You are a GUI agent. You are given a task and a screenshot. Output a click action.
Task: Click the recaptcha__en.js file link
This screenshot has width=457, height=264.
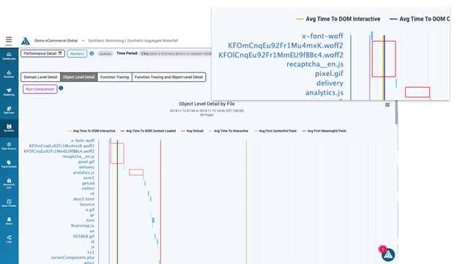tap(78, 156)
